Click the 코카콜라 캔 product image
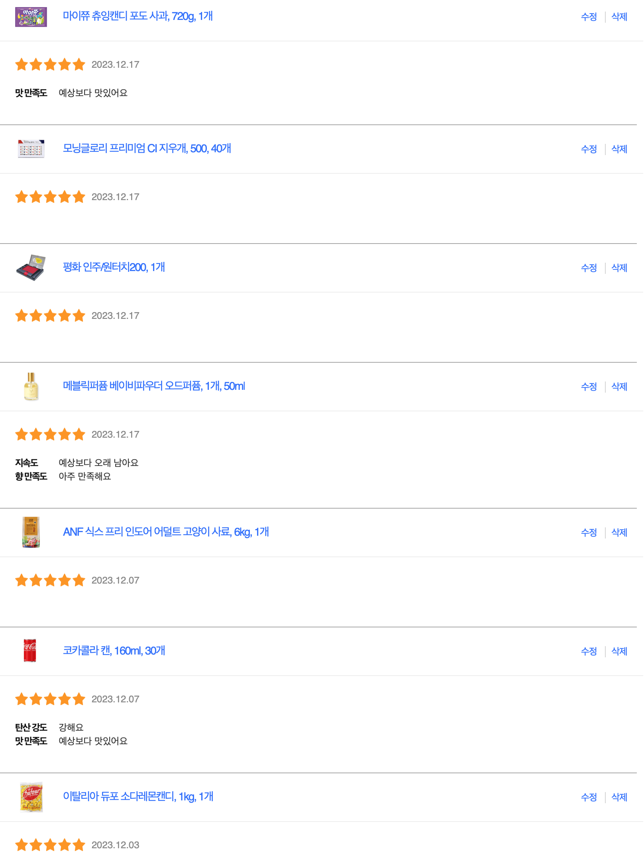This screenshot has height=861, width=644. (x=30, y=651)
